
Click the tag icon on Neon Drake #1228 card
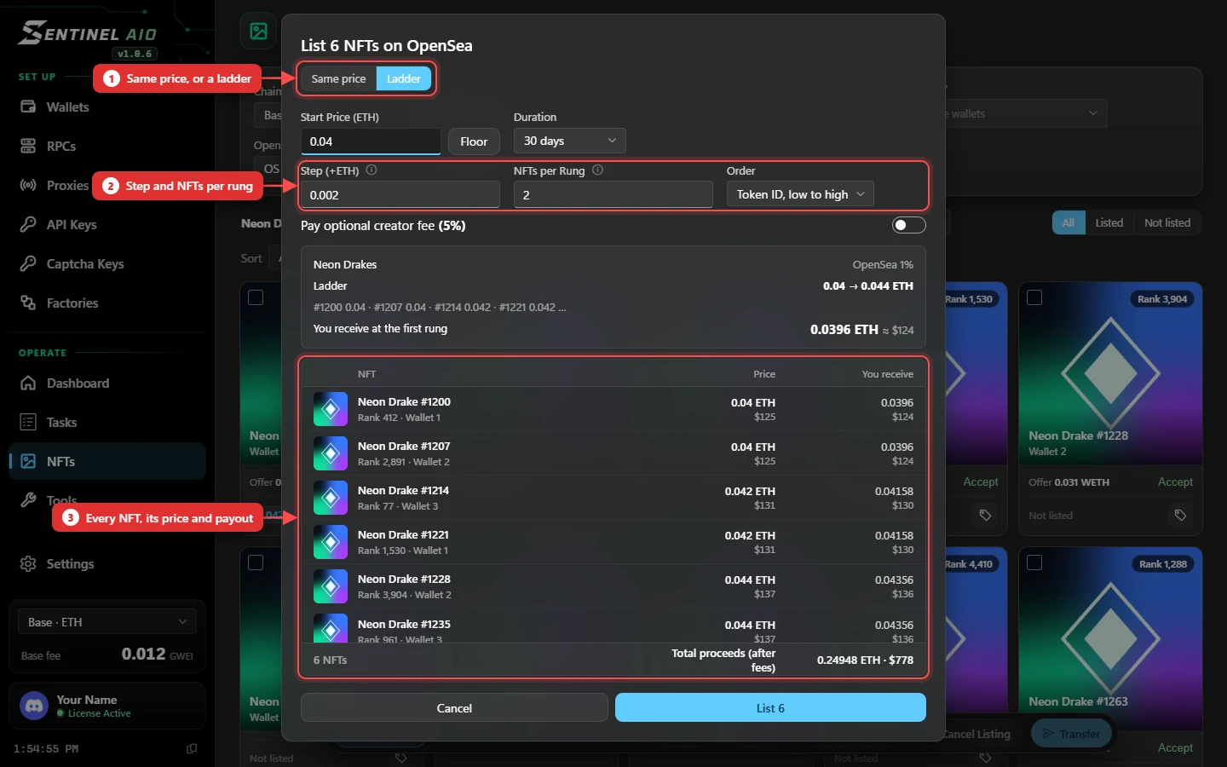(1180, 515)
